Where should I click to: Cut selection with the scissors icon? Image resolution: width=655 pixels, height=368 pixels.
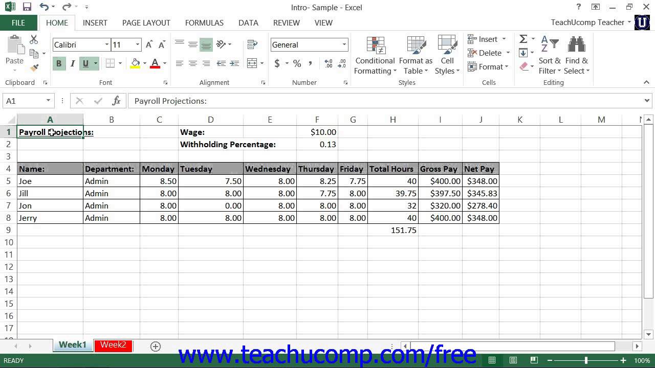(x=34, y=39)
